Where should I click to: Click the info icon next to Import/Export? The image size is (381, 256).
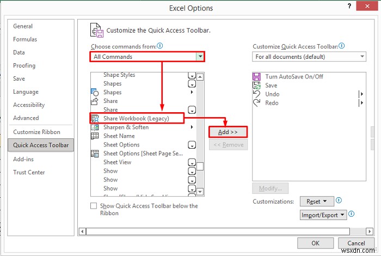click(x=352, y=214)
